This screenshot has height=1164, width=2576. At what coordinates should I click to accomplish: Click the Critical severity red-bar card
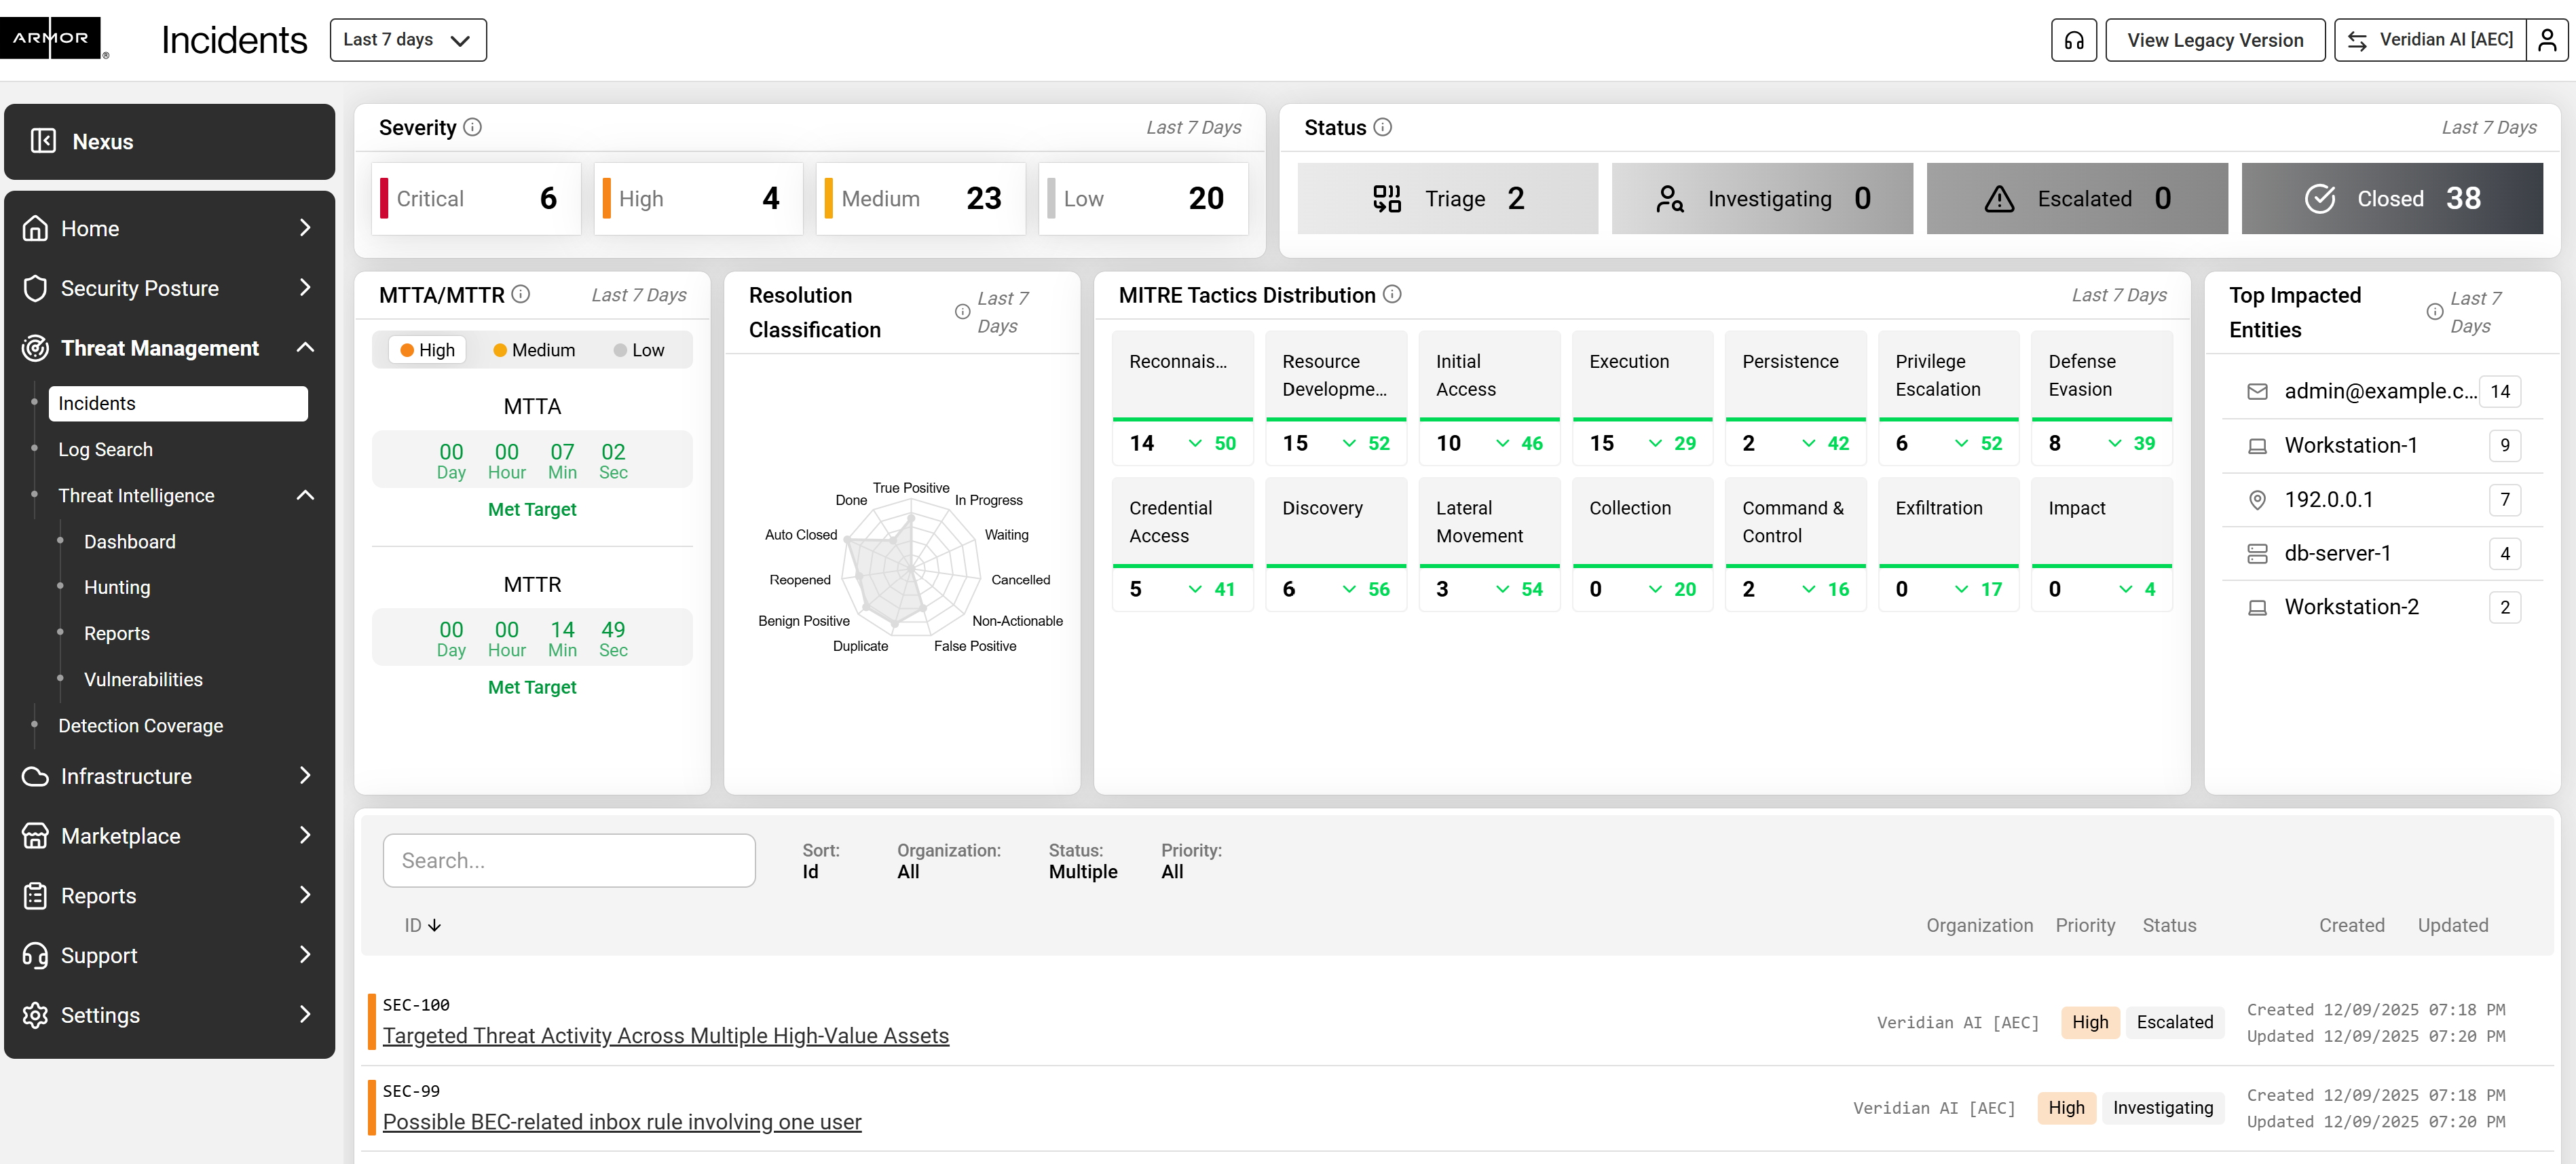point(476,198)
